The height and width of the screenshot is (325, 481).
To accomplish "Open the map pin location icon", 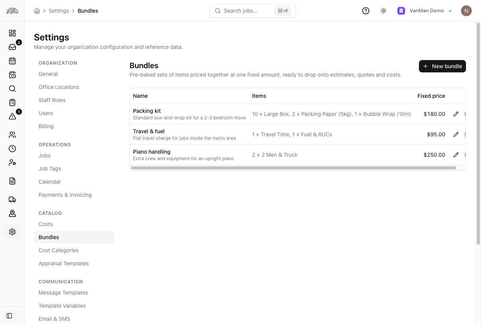I will click(x=12, y=213).
